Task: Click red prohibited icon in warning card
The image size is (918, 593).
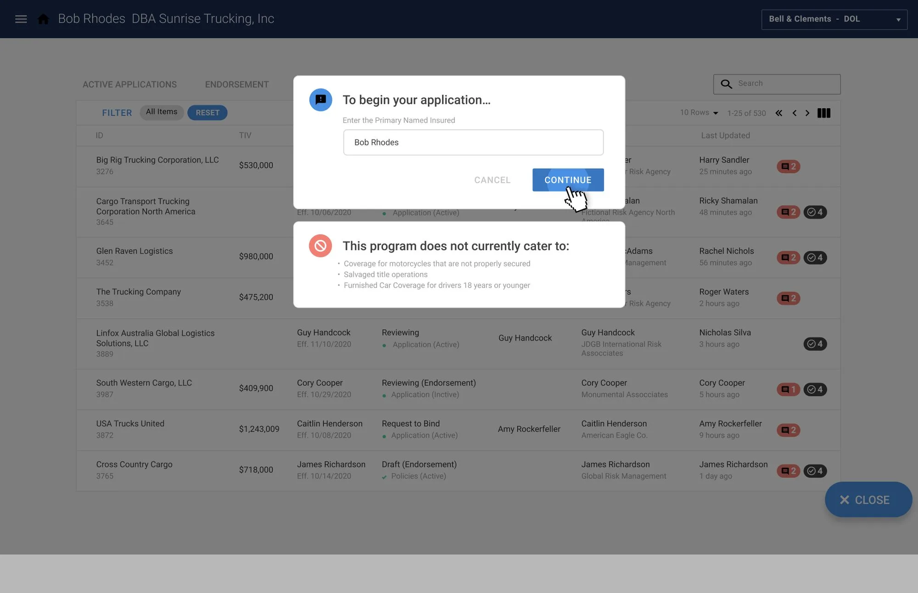Action: click(x=320, y=246)
